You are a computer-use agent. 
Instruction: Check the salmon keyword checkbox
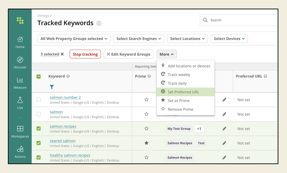(39, 114)
